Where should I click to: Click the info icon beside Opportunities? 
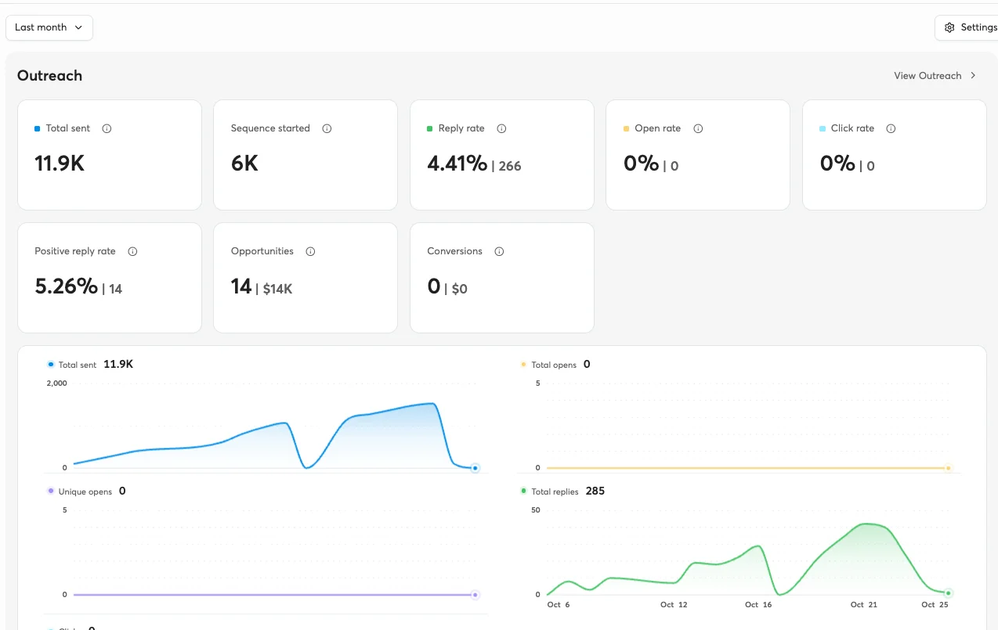click(310, 251)
